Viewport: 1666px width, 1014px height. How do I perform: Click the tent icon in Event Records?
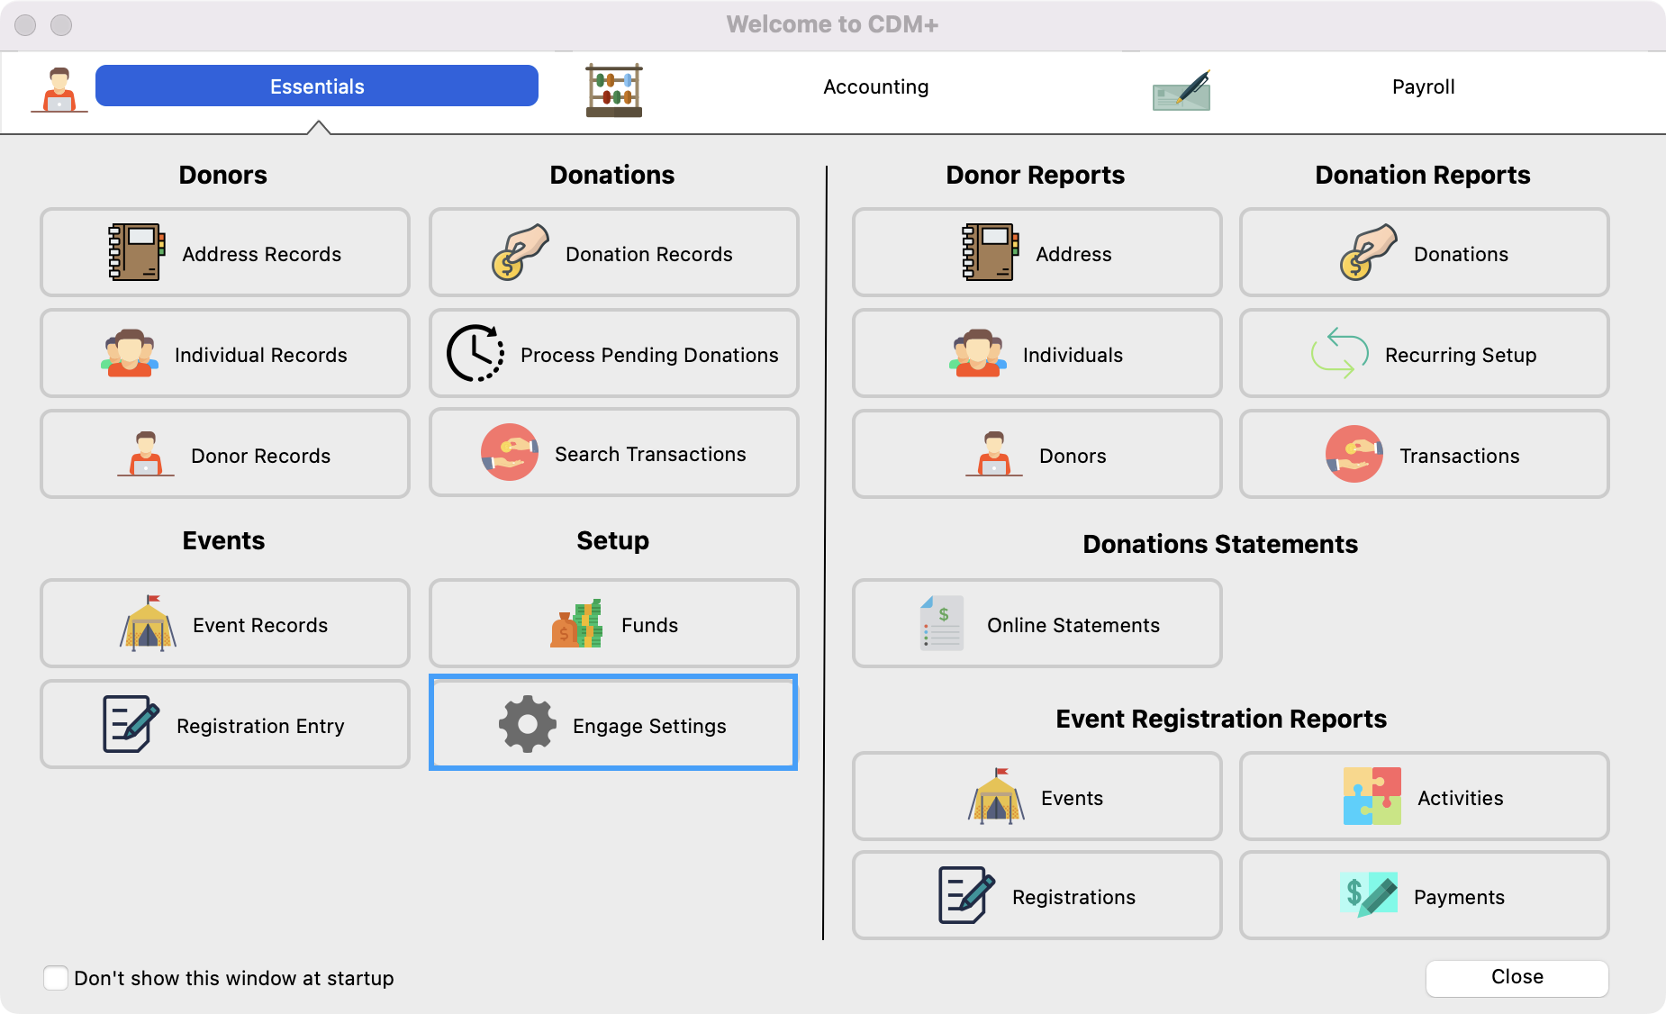click(149, 623)
